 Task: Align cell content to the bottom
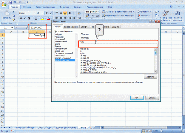pyautogui.click(x=65, y=13)
